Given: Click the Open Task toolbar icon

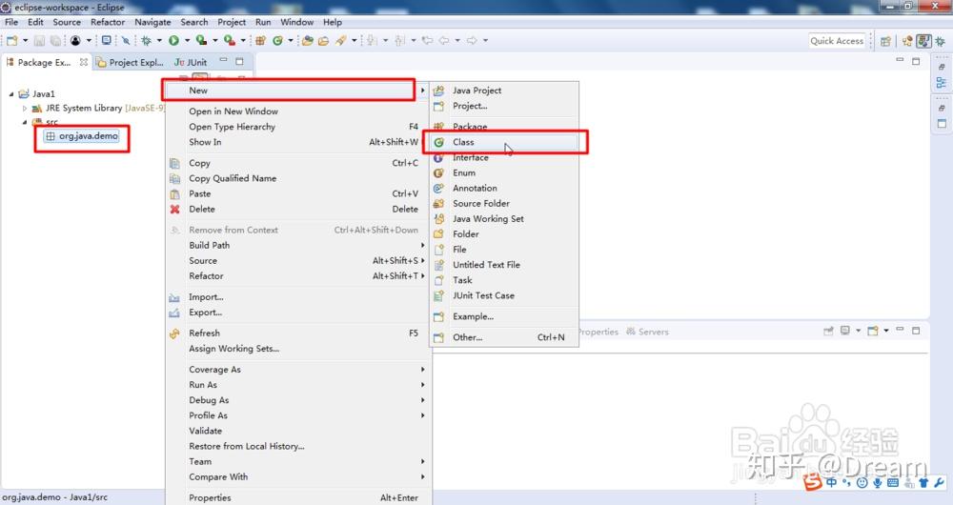Looking at the screenshot, I should tap(323, 41).
